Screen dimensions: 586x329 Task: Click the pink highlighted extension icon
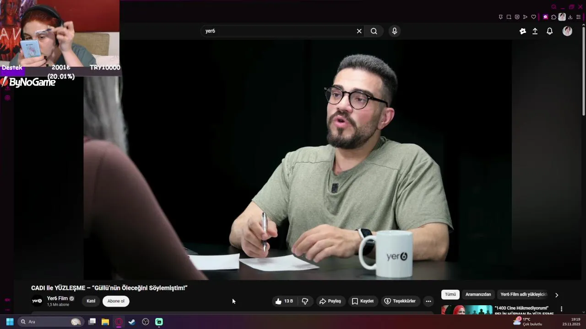[545, 17]
